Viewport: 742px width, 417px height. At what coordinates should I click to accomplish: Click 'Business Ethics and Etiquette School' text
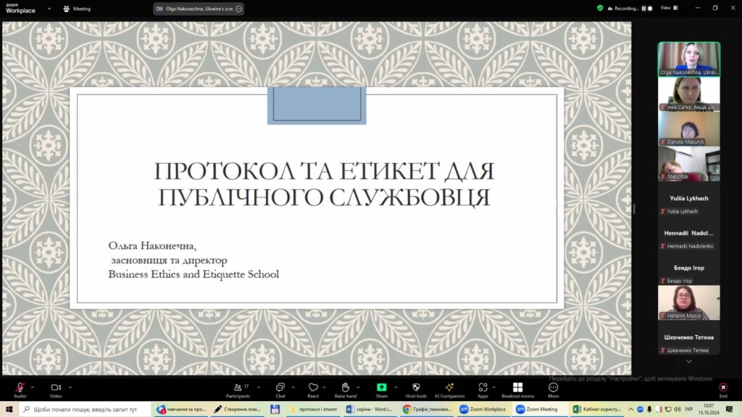click(x=193, y=274)
